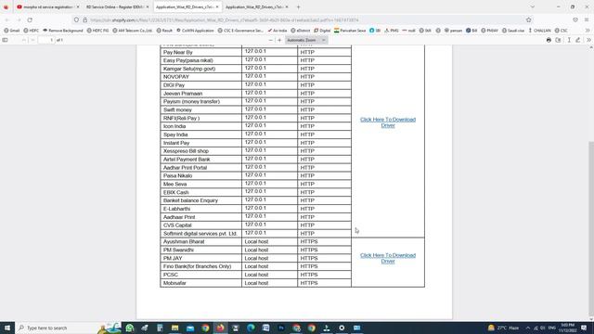
Task: Open the Automatic Zoom dropdown
Action: pyautogui.click(x=306, y=40)
